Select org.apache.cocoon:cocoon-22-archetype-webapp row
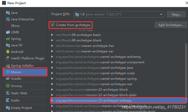This screenshot has height=112, width=188. click(118, 101)
